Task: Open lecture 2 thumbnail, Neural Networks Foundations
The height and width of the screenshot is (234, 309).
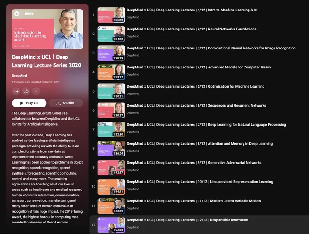Action: tap(111, 34)
